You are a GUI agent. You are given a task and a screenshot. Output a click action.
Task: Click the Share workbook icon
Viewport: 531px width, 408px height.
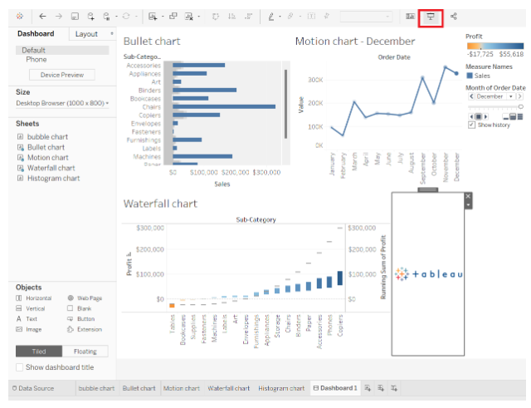pos(454,17)
